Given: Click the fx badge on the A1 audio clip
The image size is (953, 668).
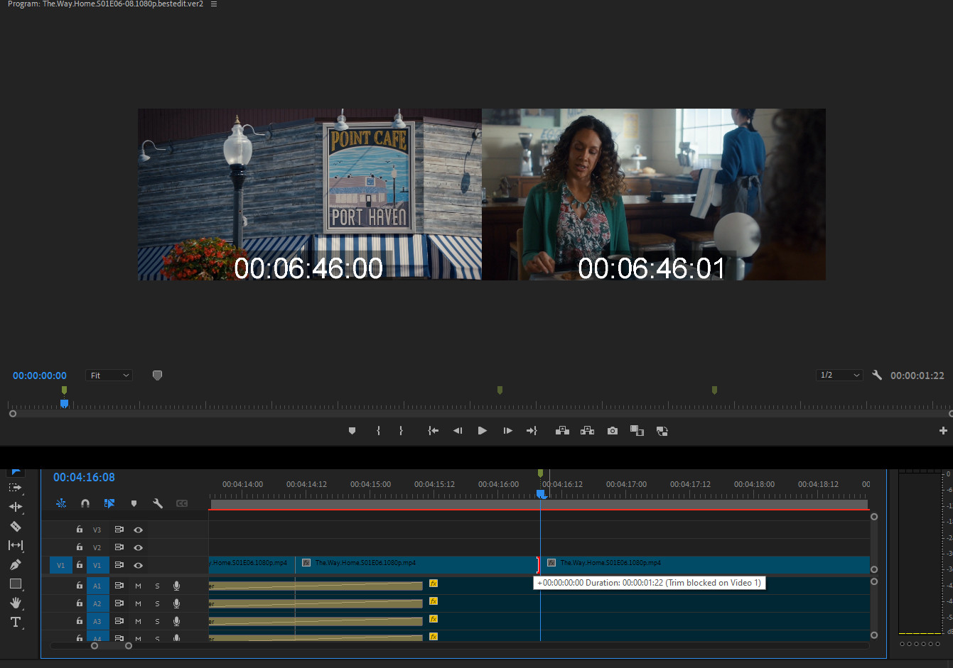Looking at the screenshot, I should pyautogui.click(x=434, y=584).
